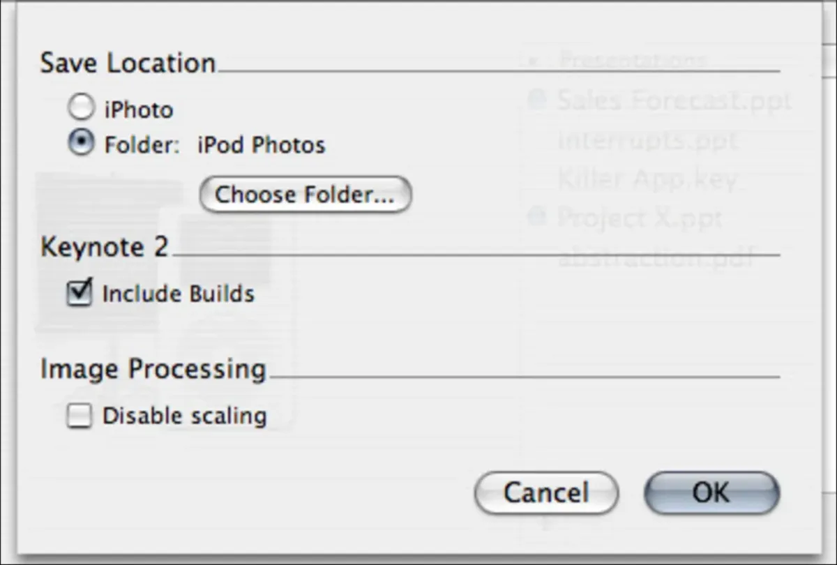Select Project X.ppt in background list

(x=639, y=219)
